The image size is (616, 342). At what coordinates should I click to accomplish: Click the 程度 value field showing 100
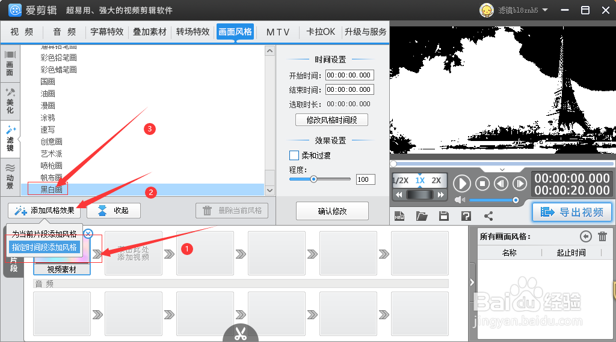tap(365, 179)
